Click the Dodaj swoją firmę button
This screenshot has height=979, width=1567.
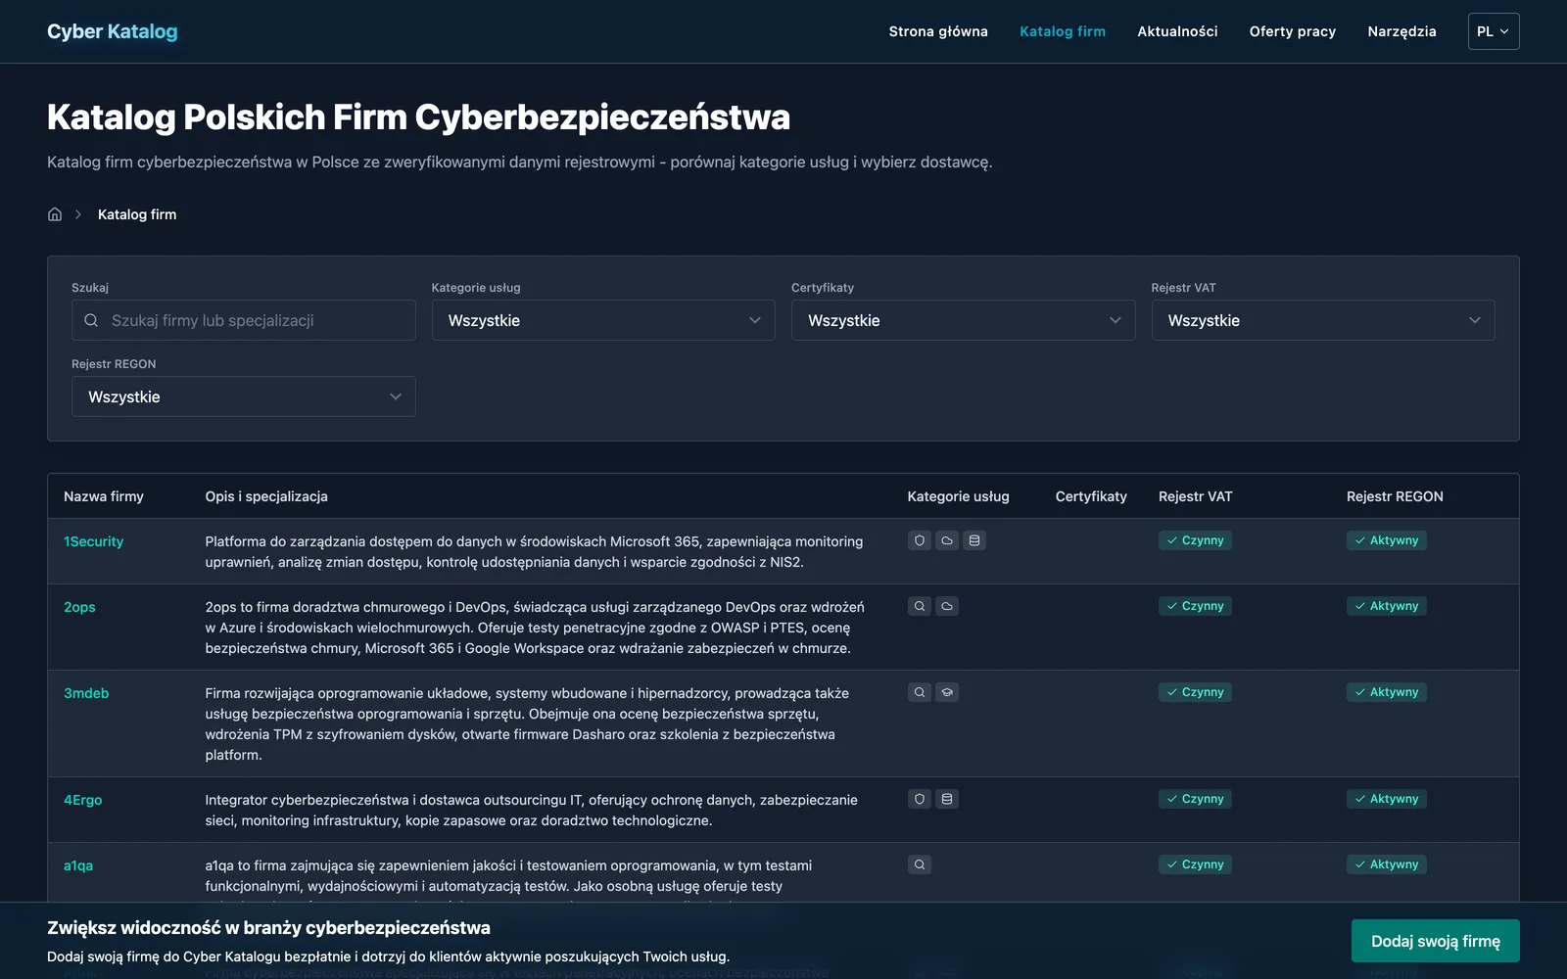click(x=1436, y=941)
